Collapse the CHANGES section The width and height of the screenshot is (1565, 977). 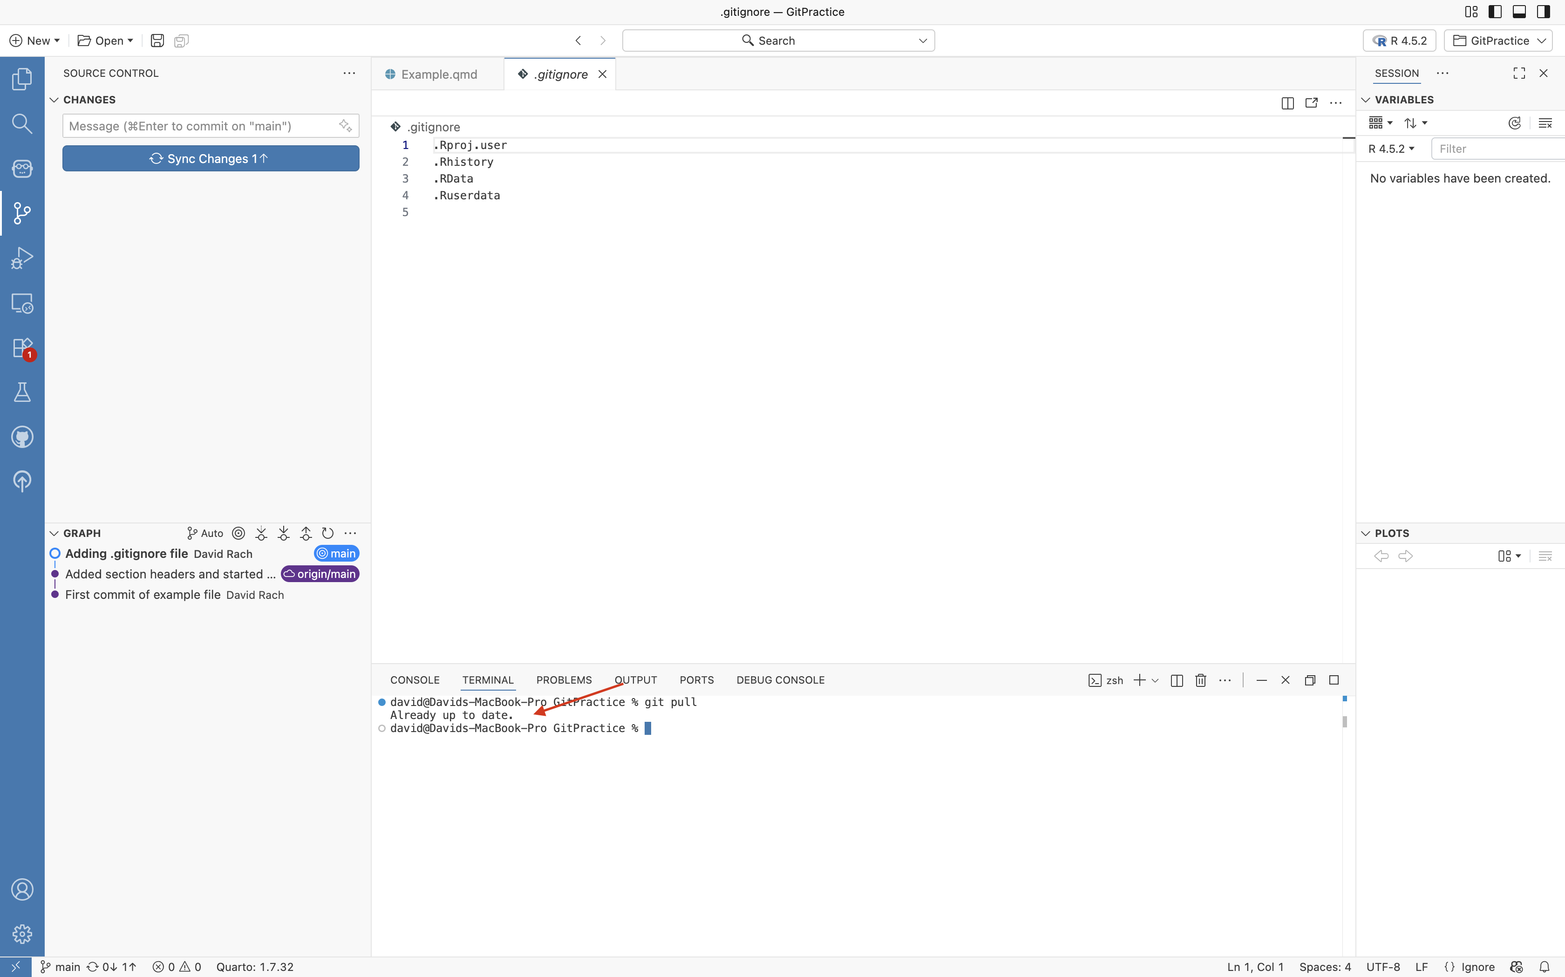(54, 100)
